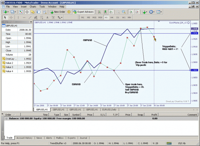Screen dimensions: 200x146
Task: Sort by the Symbol column header
Action: [x=76, y=115]
